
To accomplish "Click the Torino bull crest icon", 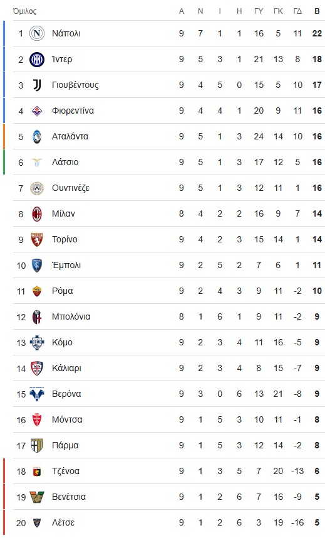I will [x=37, y=240].
